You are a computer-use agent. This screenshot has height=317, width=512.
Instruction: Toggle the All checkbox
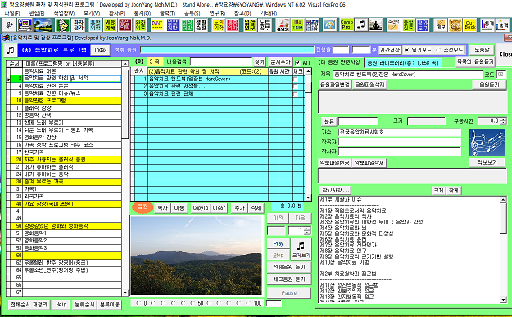click(x=297, y=62)
